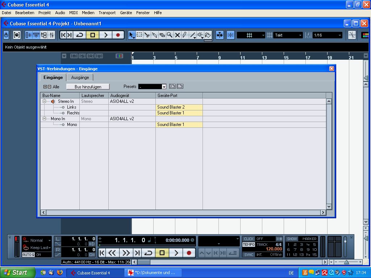Open Normal record mode dropdown
Viewport: 371px width, 278px height.
[38, 240]
